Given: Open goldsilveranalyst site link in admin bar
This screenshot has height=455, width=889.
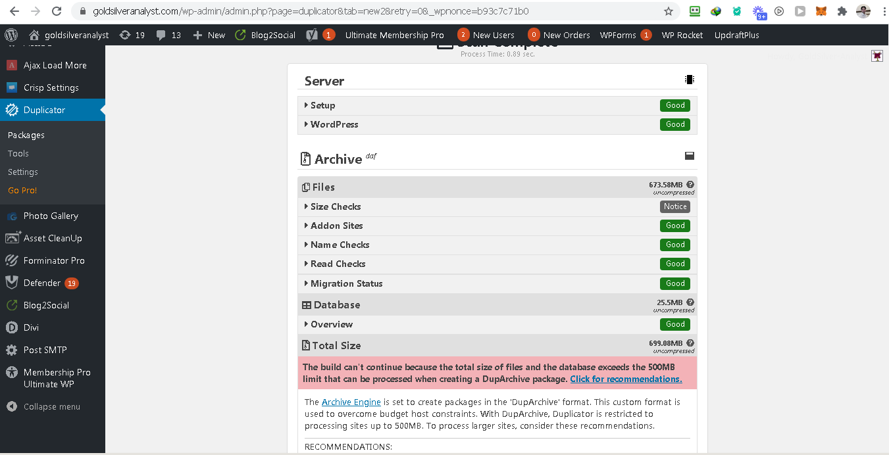Looking at the screenshot, I should point(68,35).
